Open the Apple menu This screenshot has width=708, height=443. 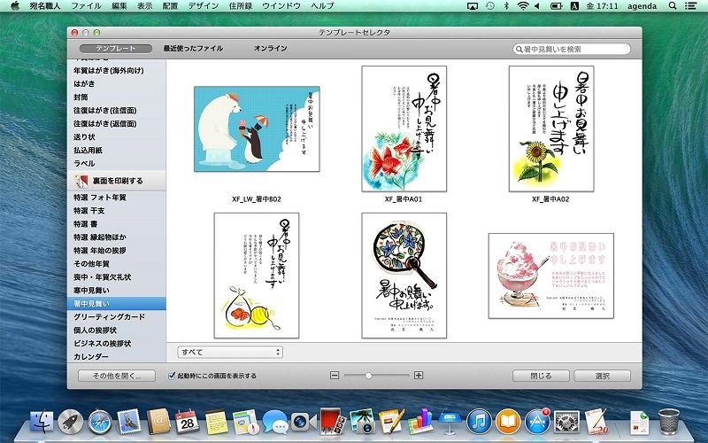coord(15,6)
